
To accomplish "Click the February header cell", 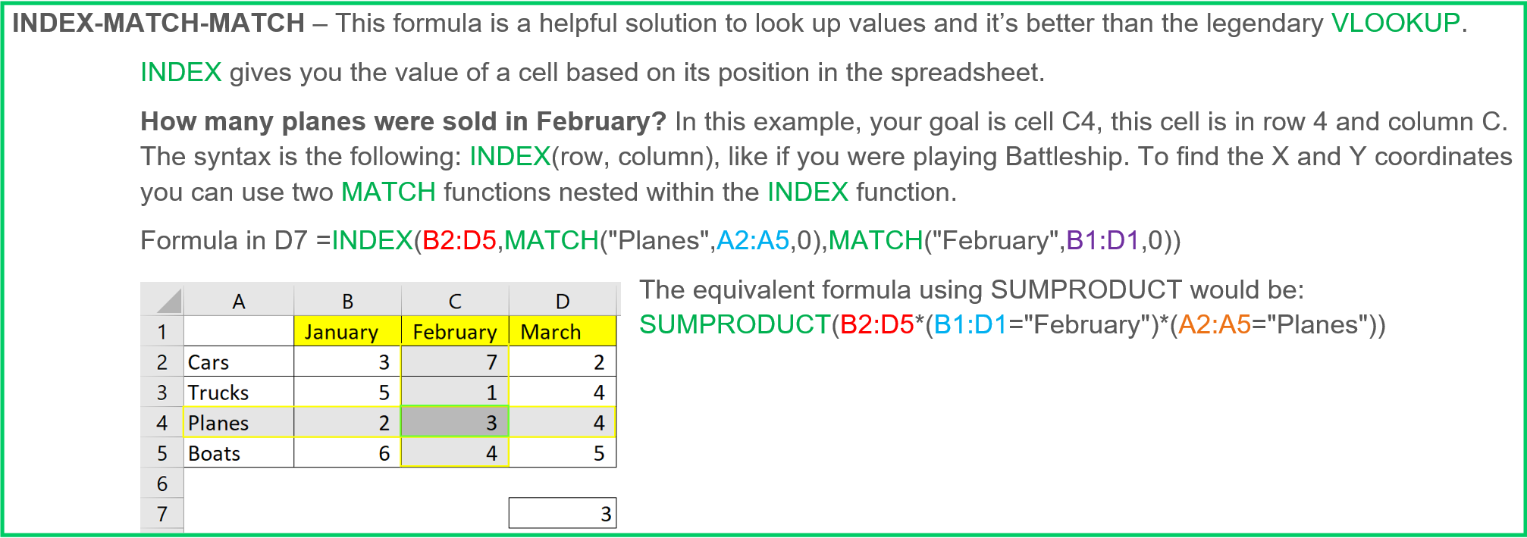I will [455, 331].
